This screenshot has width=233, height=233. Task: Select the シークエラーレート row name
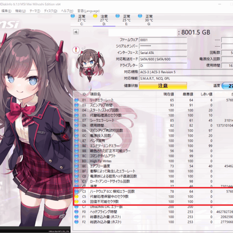tap(102, 120)
